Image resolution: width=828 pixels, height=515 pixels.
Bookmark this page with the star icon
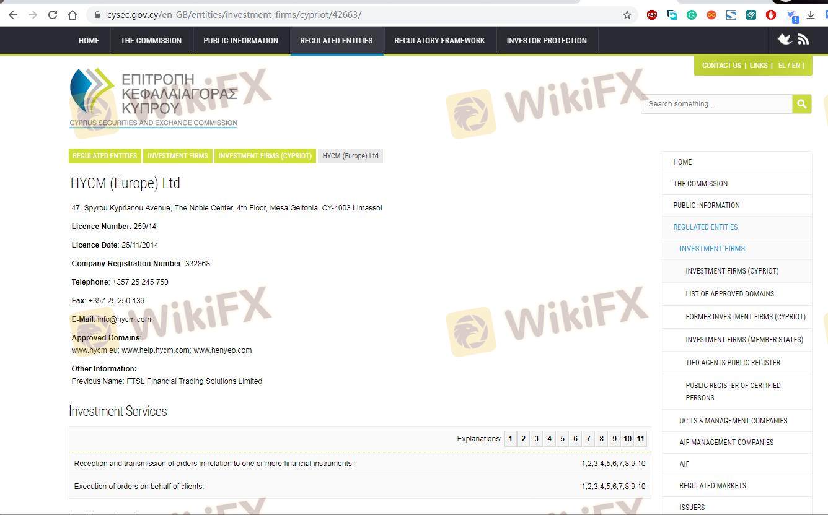coord(627,15)
